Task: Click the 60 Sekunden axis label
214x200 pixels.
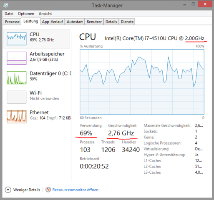Action: point(91,118)
